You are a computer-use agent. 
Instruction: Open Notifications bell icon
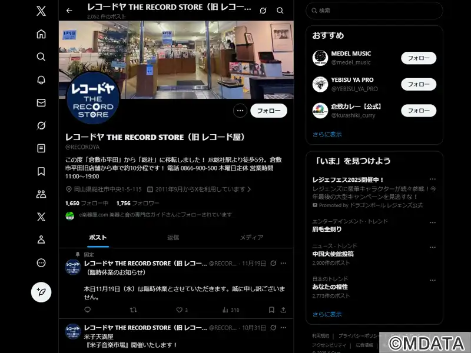(x=41, y=80)
